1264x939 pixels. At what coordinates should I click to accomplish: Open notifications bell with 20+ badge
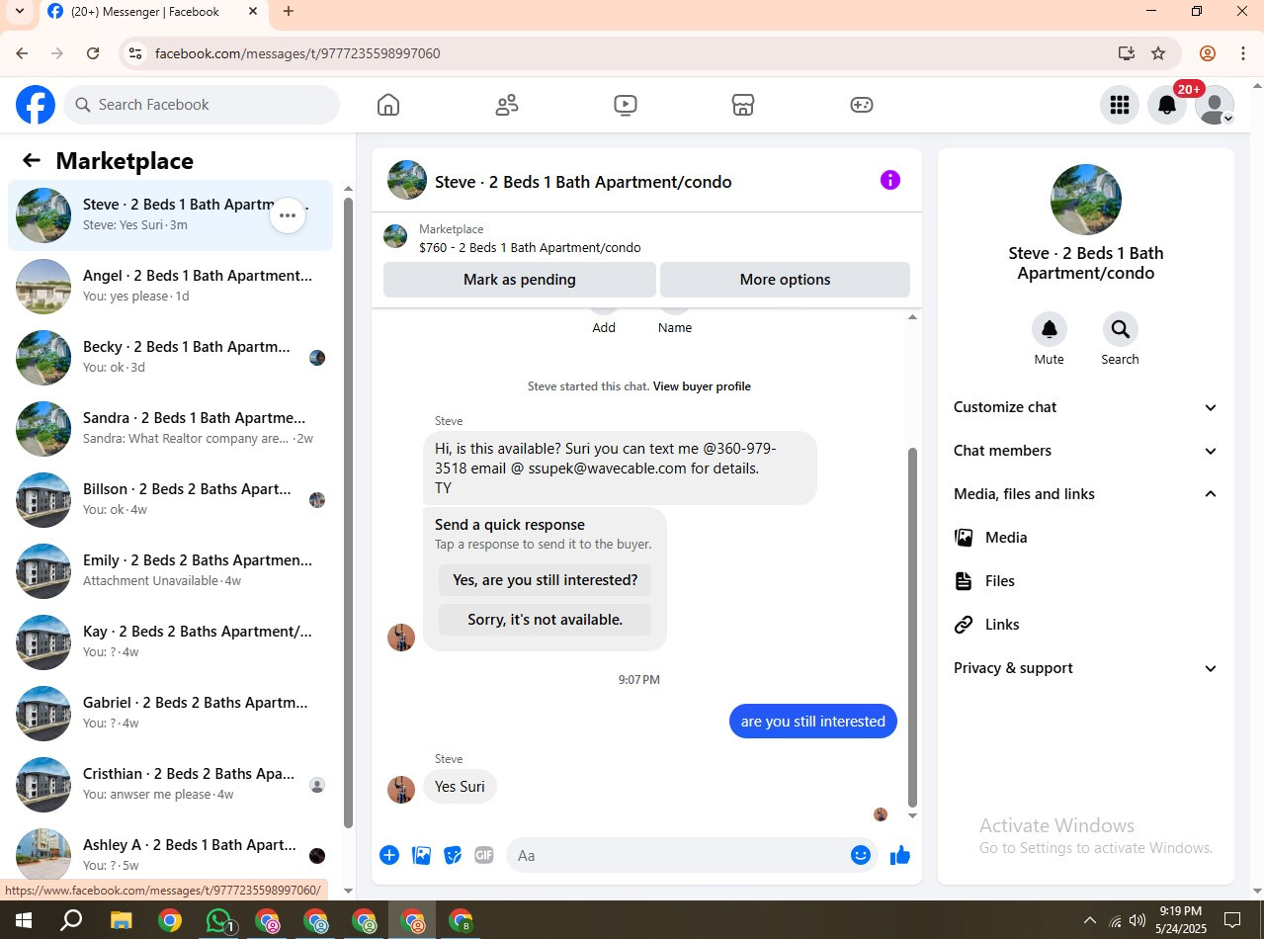click(1167, 105)
